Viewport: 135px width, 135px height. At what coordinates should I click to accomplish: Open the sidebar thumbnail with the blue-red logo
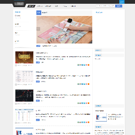click(101, 117)
